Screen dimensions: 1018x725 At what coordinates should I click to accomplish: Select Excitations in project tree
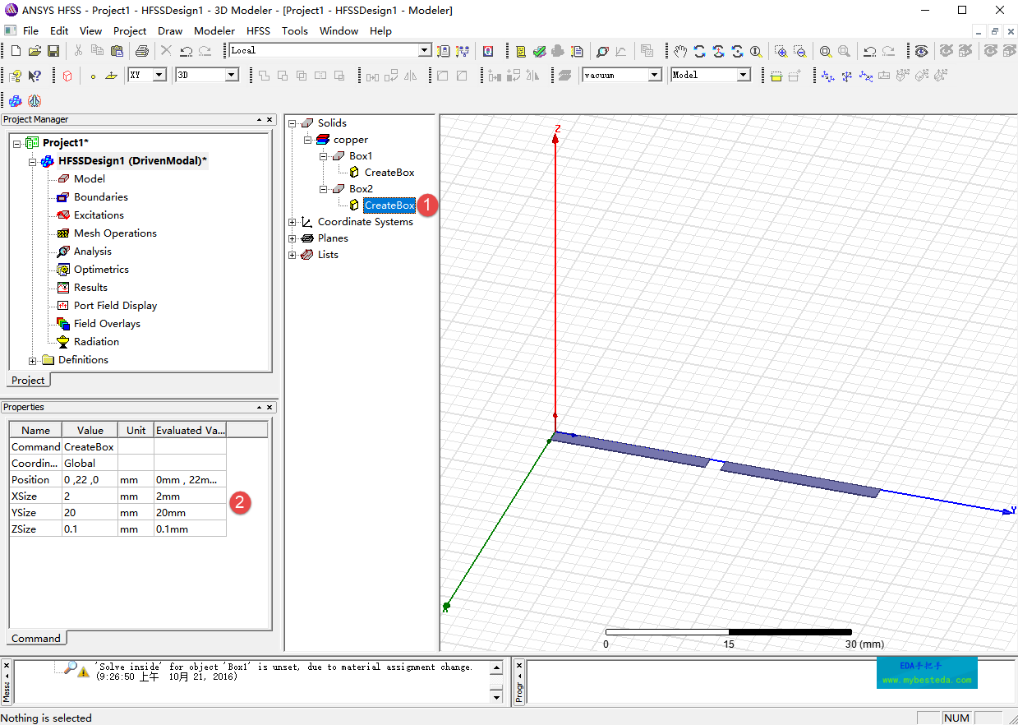pyautogui.click(x=99, y=215)
